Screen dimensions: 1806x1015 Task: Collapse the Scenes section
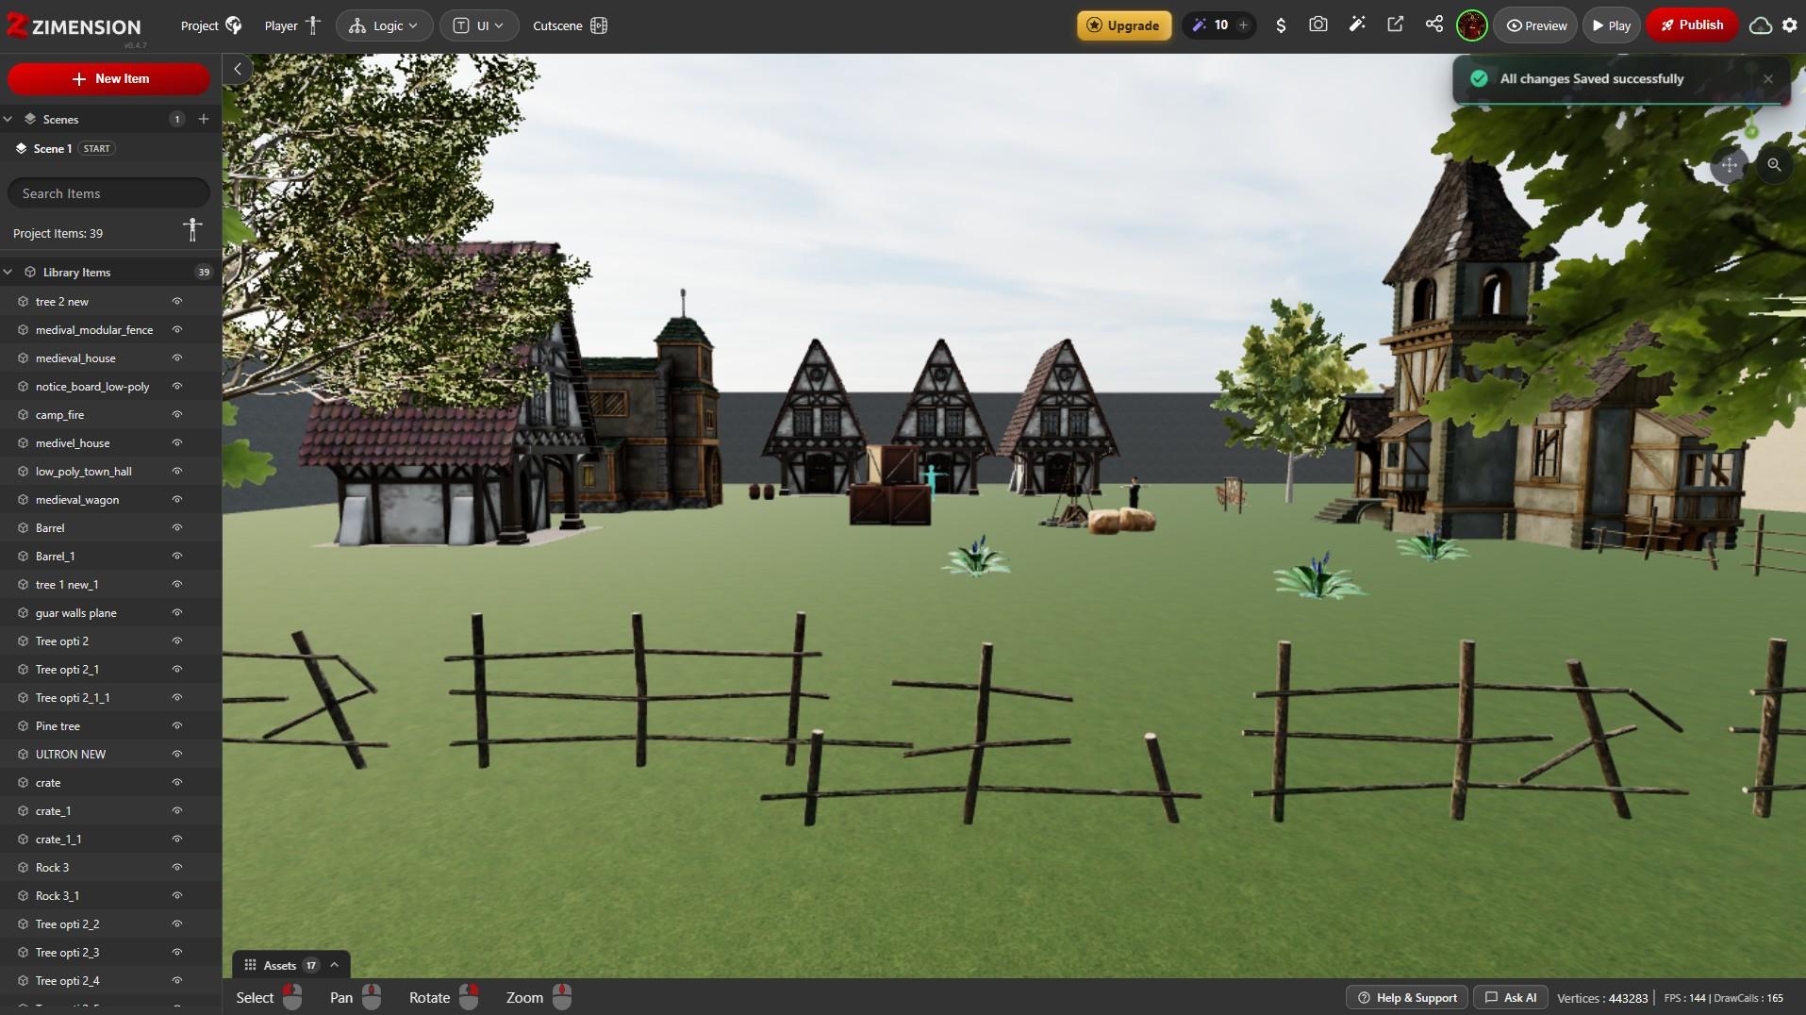[8, 120]
